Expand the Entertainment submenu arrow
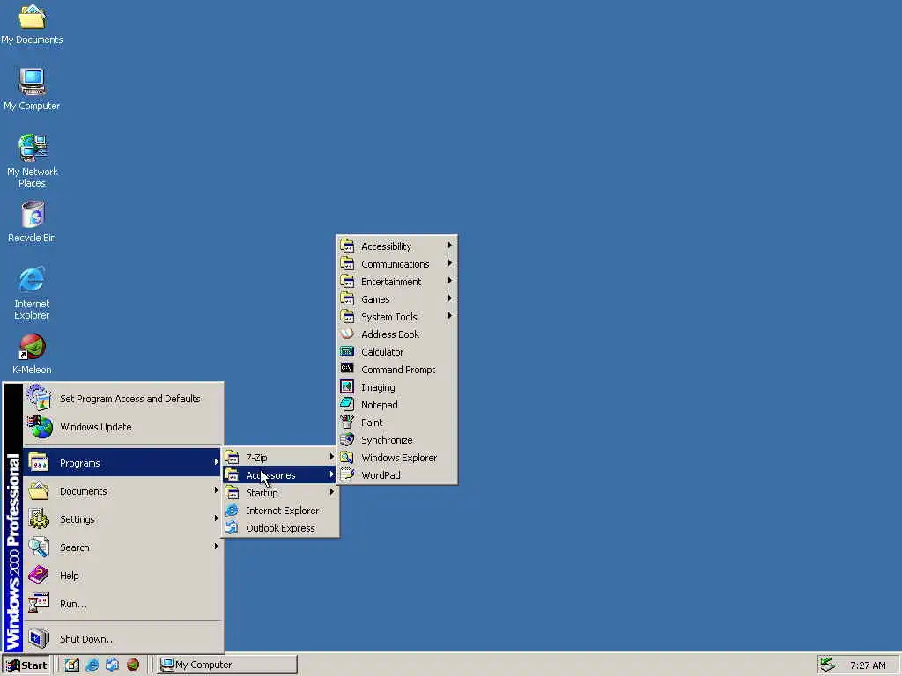 coord(450,281)
